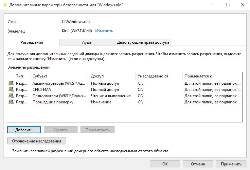The width and height of the screenshot is (250, 170).
Task: Click the C:\Windows.old name value
Action: pos(76,22)
